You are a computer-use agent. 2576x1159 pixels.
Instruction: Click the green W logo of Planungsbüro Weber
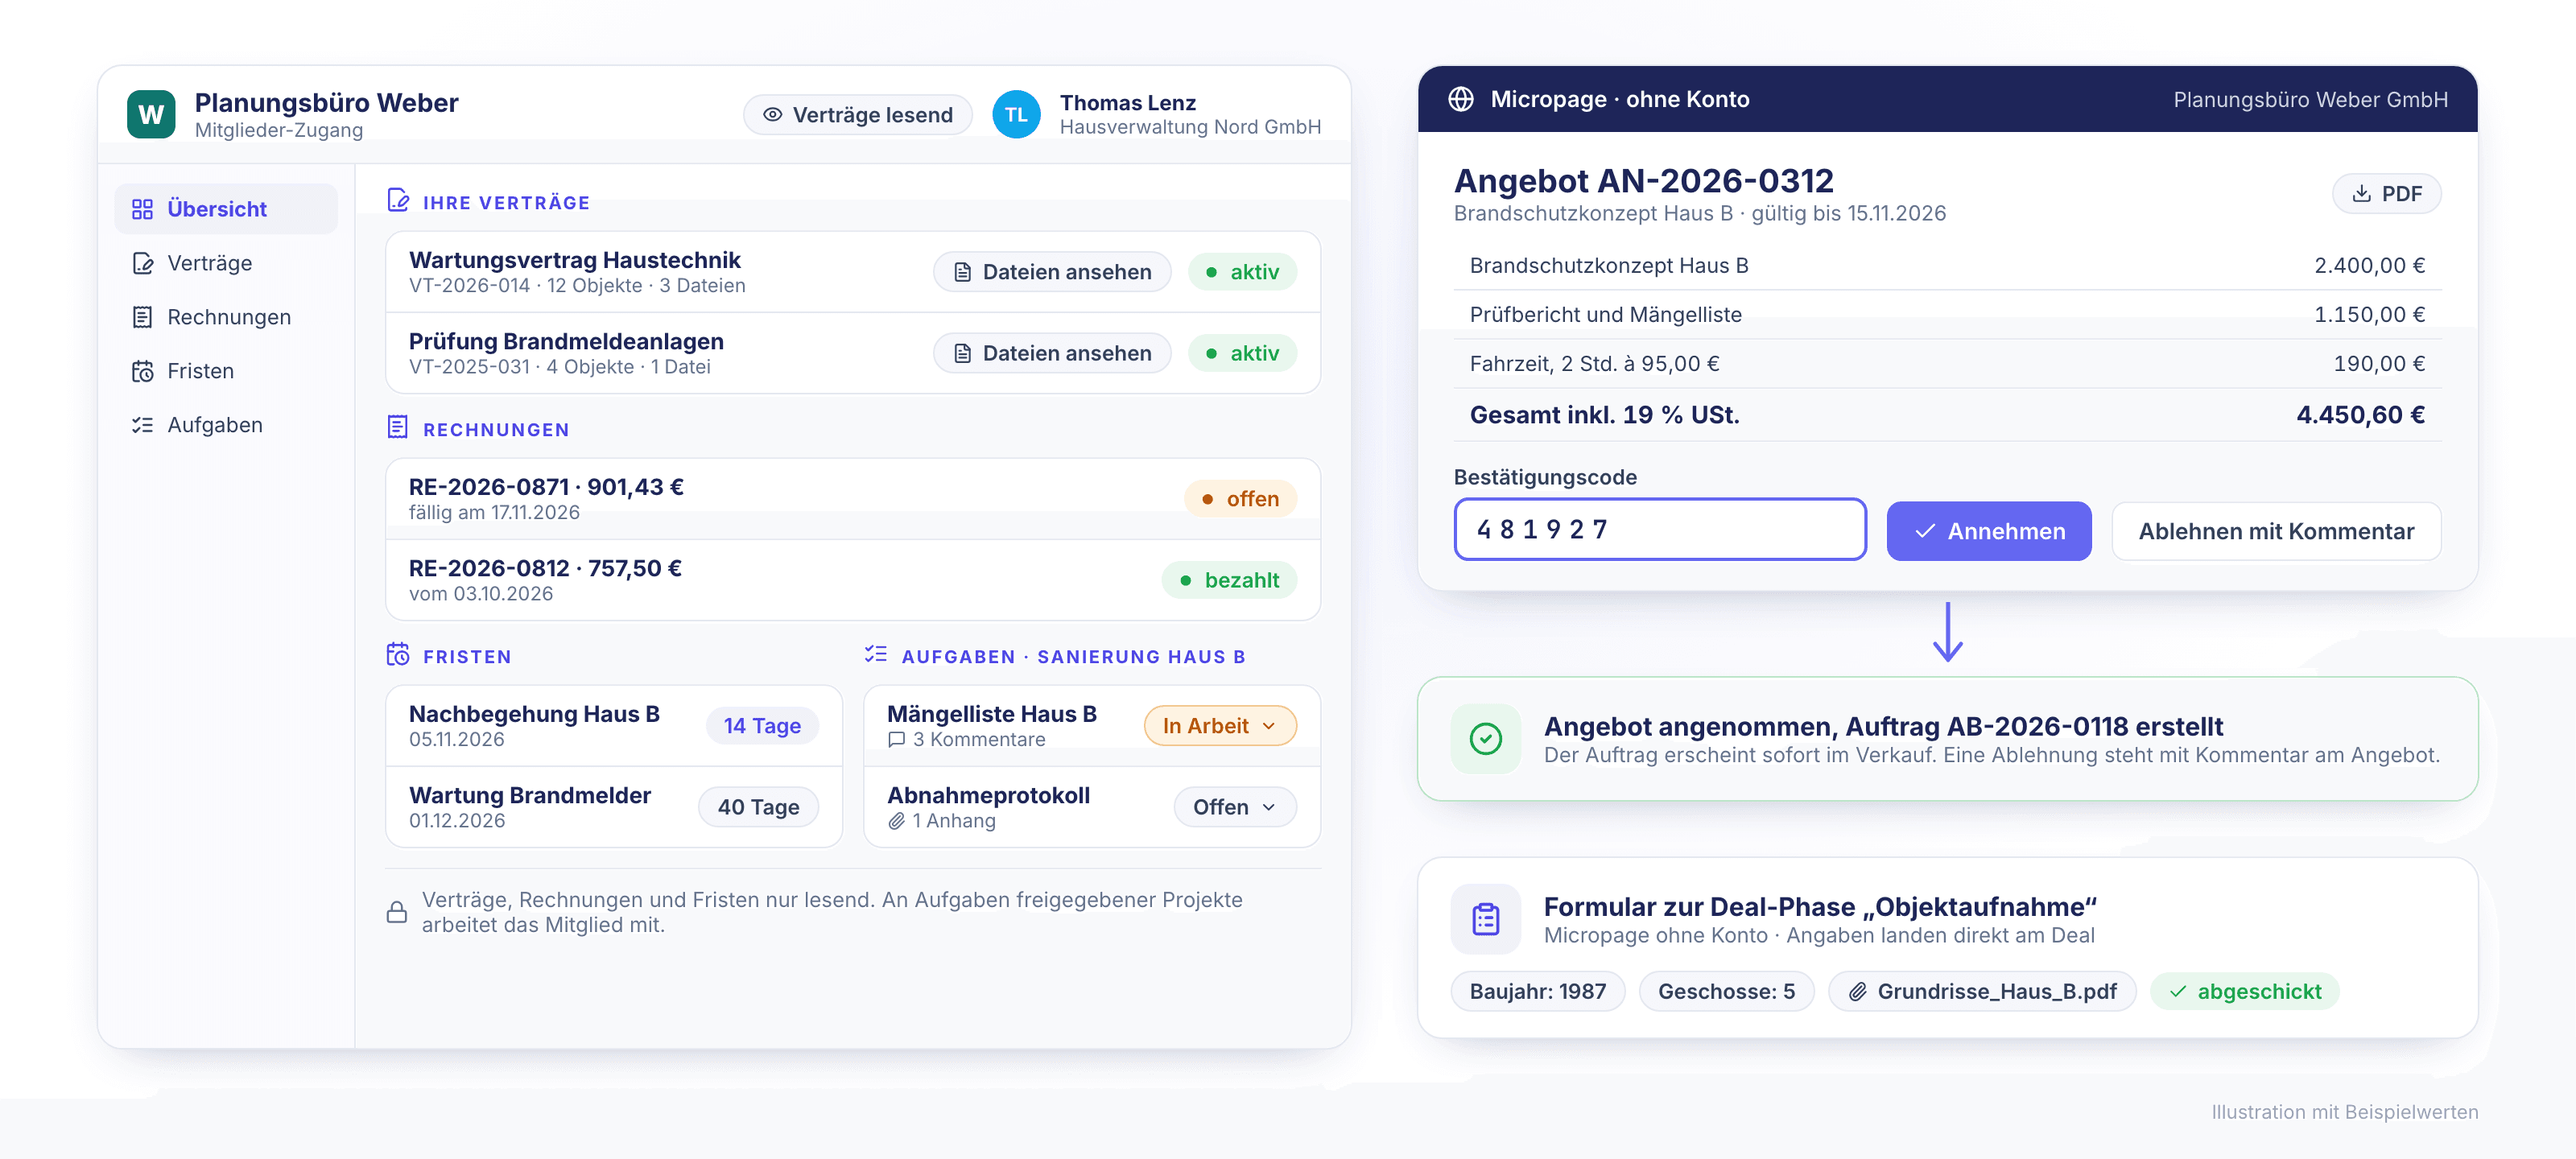[151, 114]
